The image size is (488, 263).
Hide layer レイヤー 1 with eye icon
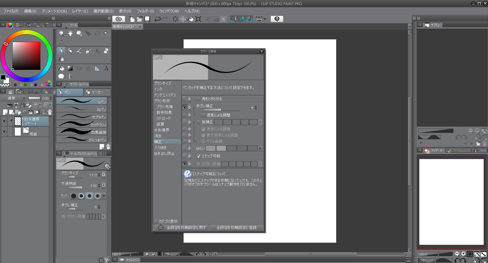4,121
